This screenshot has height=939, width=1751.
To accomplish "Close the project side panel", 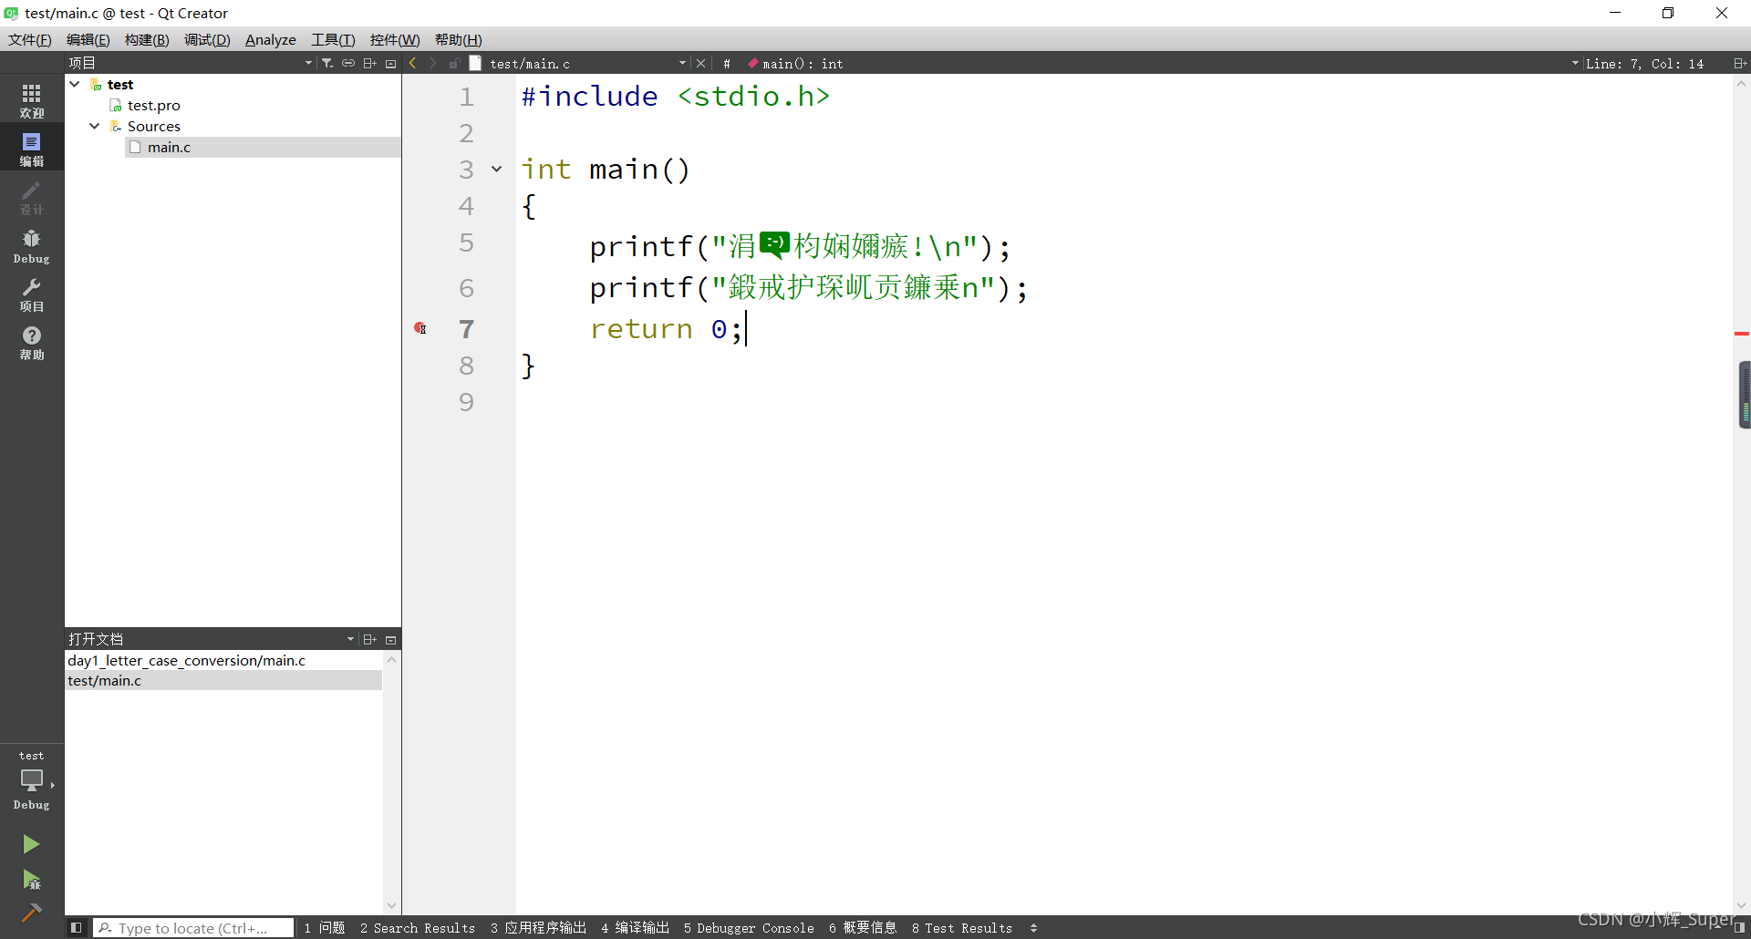I will point(391,63).
